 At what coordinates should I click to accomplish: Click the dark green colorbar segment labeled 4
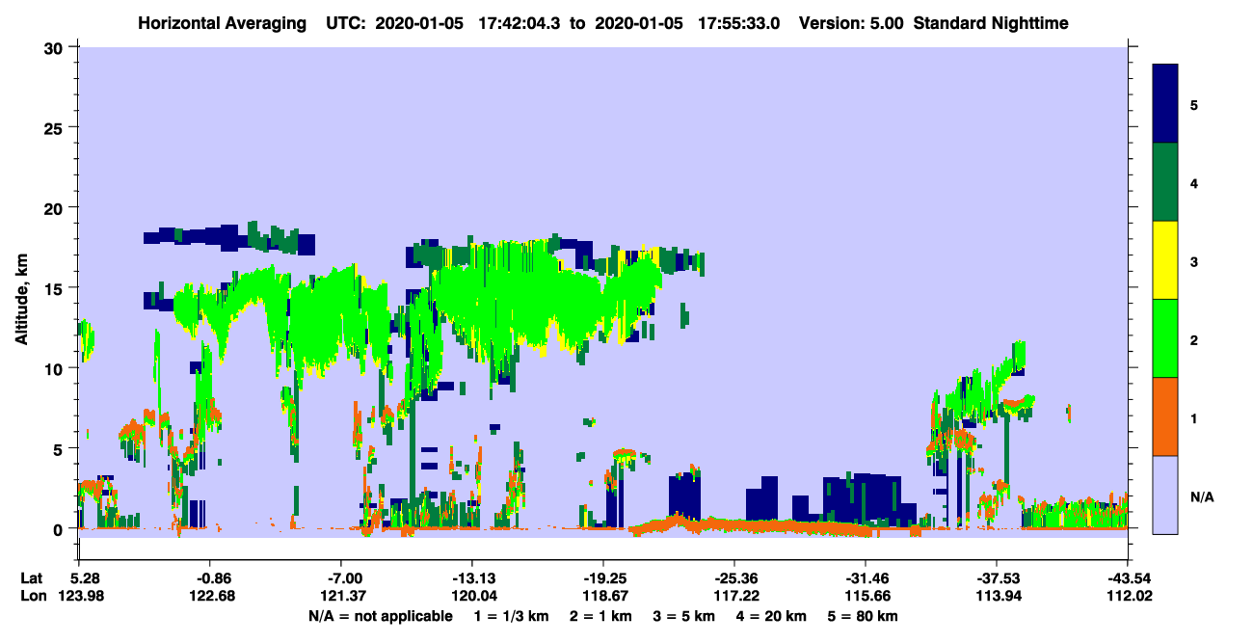[1164, 182]
